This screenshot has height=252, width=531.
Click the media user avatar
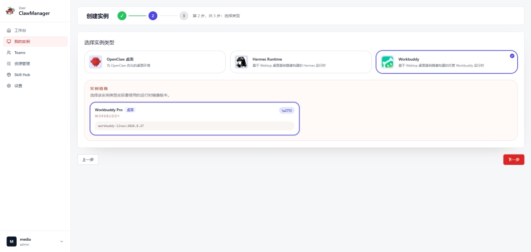[11, 242]
